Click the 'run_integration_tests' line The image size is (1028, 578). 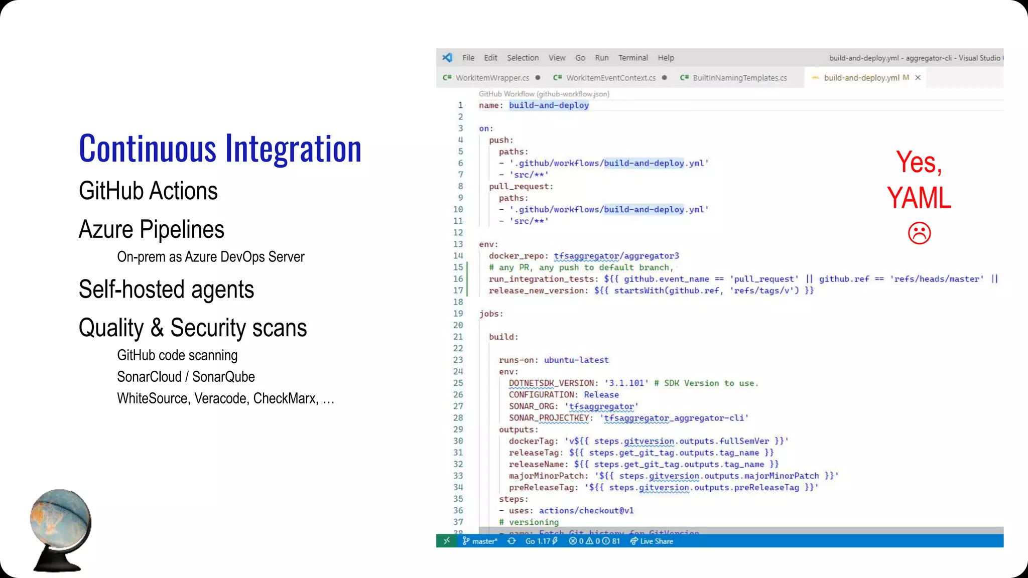click(743, 279)
